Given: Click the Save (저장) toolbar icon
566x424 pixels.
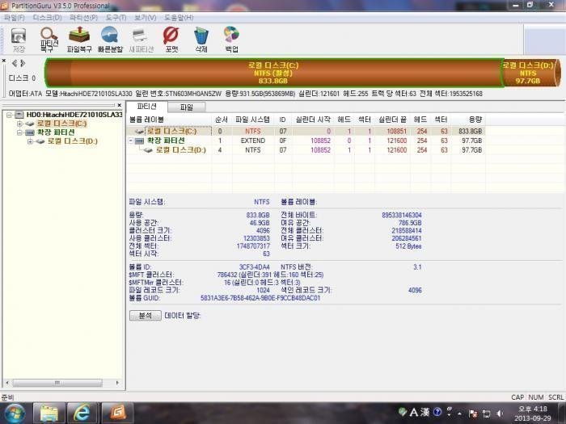Looking at the screenshot, I should pos(19,40).
